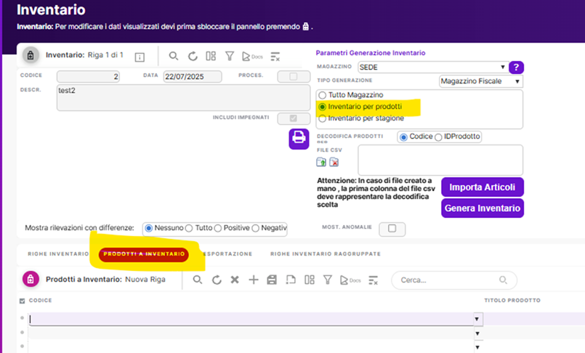Click the delete CSV file icon
The width and height of the screenshot is (585, 353).
(x=334, y=162)
